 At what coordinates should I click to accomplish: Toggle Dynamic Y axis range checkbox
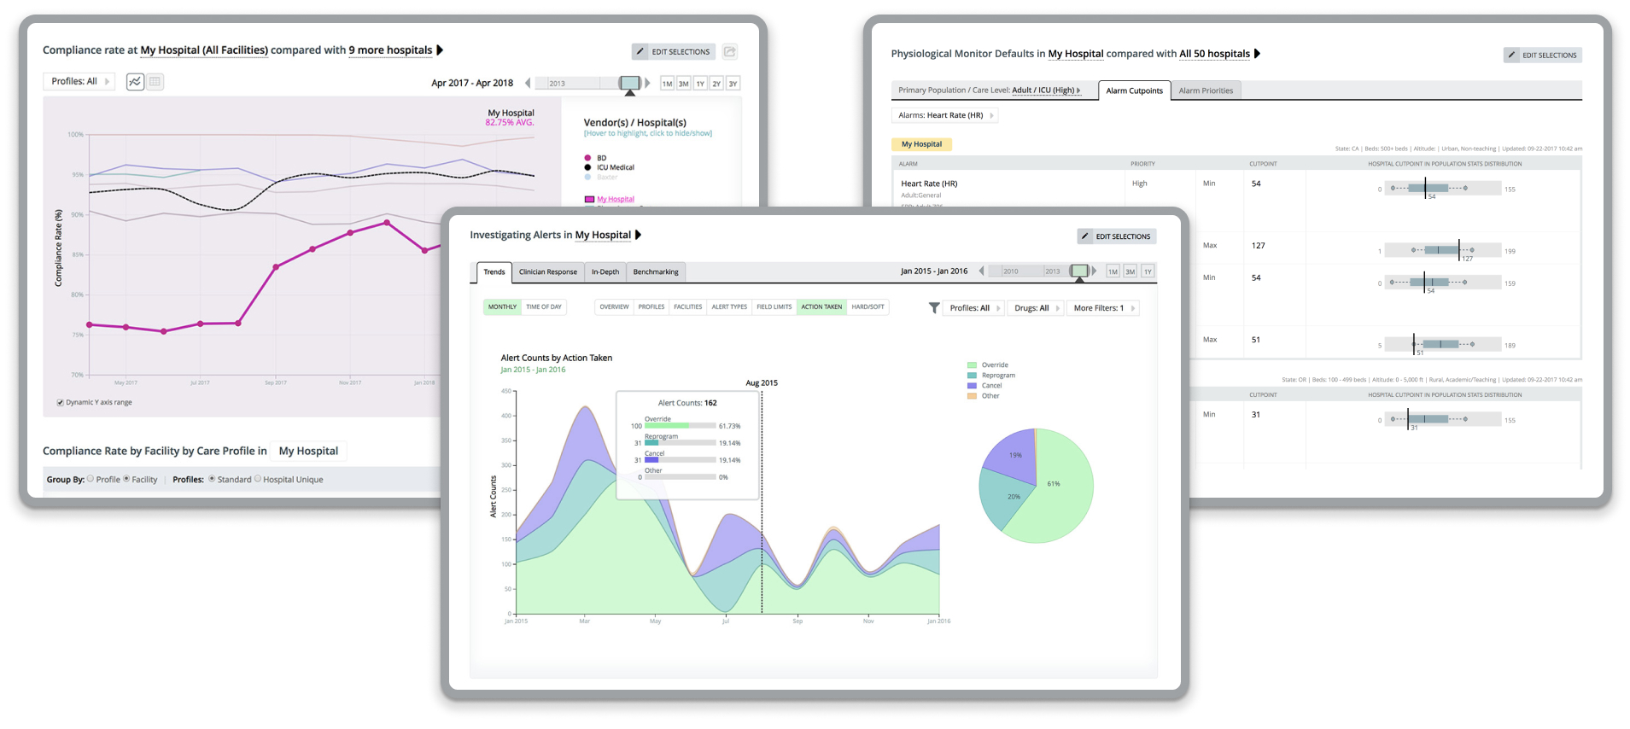(60, 403)
